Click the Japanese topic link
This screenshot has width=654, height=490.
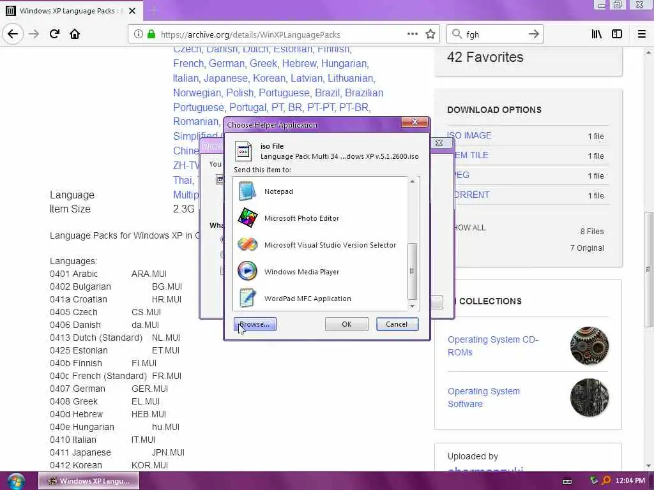225,78
